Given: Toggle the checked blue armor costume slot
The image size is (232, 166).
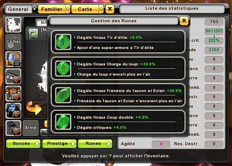Looking at the screenshot, I should (13, 111).
